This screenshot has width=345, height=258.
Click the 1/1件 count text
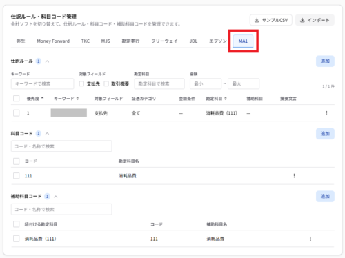tap(328, 86)
